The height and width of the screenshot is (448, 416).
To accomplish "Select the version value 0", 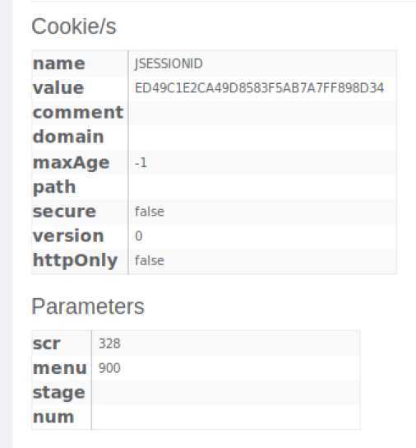I will pyautogui.click(x=139, y=236).
